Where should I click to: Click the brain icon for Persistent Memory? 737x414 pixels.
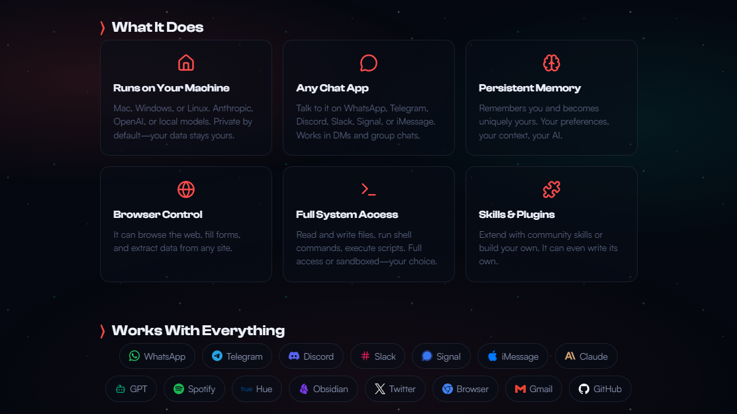pyautogui.click(x=552, y=63)
